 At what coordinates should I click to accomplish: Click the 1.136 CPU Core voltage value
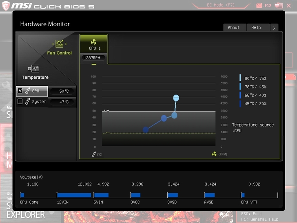(x=33, y=184)
